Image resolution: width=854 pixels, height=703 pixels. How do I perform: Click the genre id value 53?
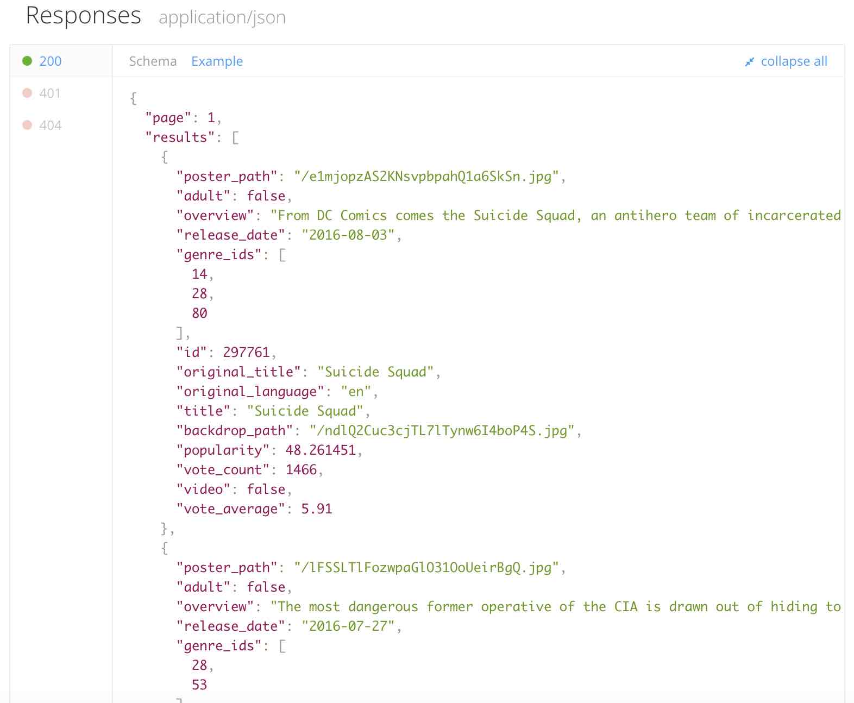[199, 685]
